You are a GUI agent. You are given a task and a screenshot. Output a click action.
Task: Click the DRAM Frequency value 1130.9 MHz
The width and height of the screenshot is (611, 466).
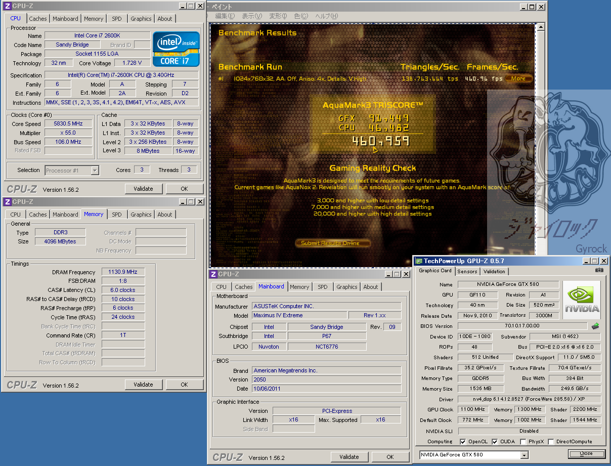[123, 272]
